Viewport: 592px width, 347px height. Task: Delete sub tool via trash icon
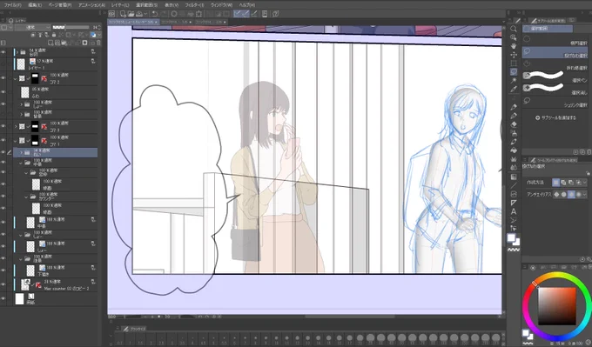click(x=589, y=152)
